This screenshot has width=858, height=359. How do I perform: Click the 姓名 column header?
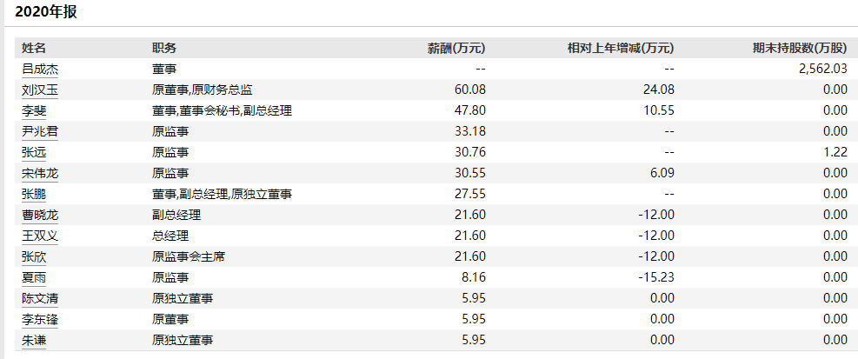(34, 48)
